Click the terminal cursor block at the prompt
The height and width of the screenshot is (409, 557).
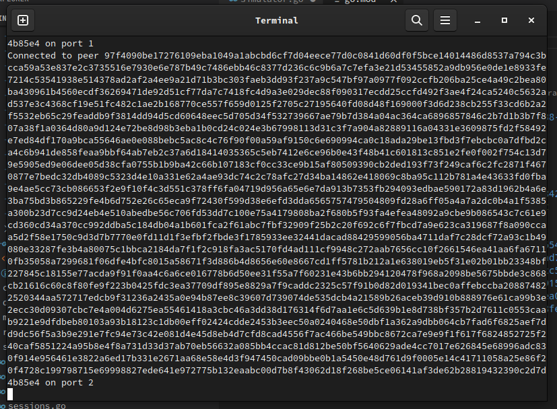point(10,394)
